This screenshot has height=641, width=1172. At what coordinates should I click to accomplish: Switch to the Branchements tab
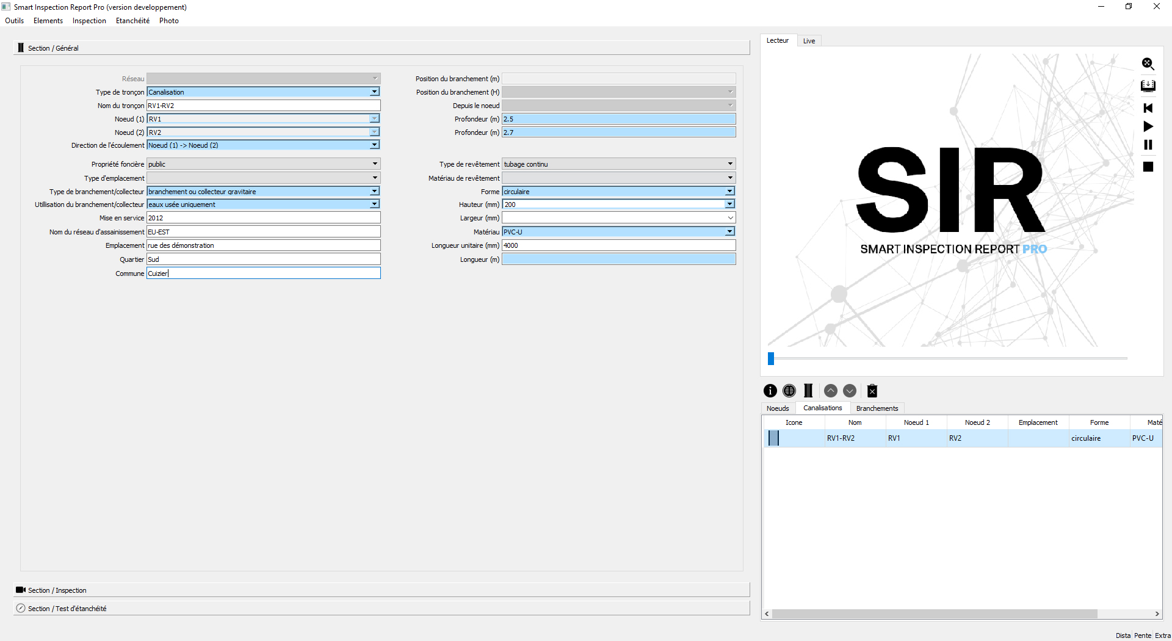click(x=877, y=408)
